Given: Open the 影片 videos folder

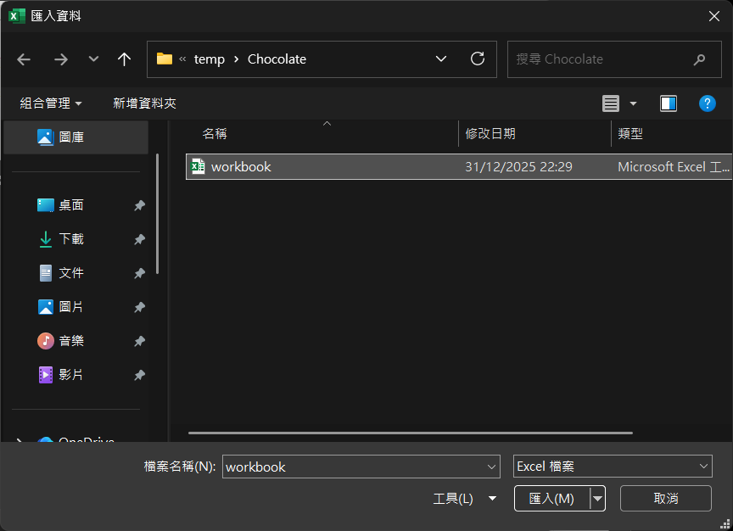Looking at the screenshot, I should pos(71,375).
